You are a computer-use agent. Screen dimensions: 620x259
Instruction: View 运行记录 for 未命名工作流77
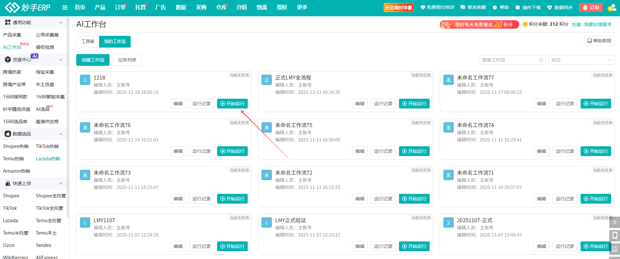pyautogui.click(x=565, y=104)
